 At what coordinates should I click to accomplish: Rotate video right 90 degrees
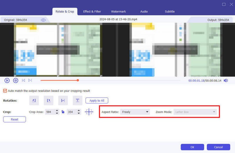tap(48, 100)
